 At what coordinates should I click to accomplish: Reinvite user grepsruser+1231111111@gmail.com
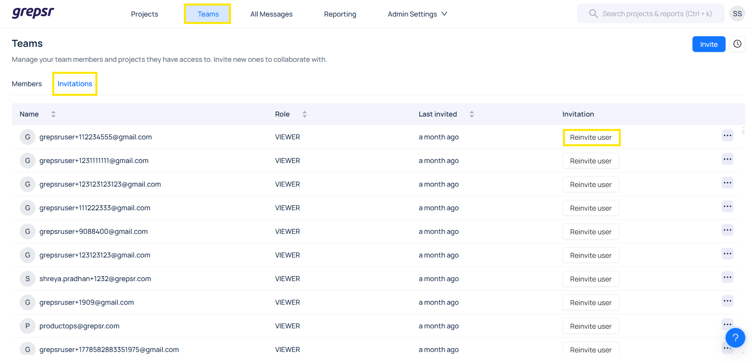pyautogui.click(x=591, y=161)
